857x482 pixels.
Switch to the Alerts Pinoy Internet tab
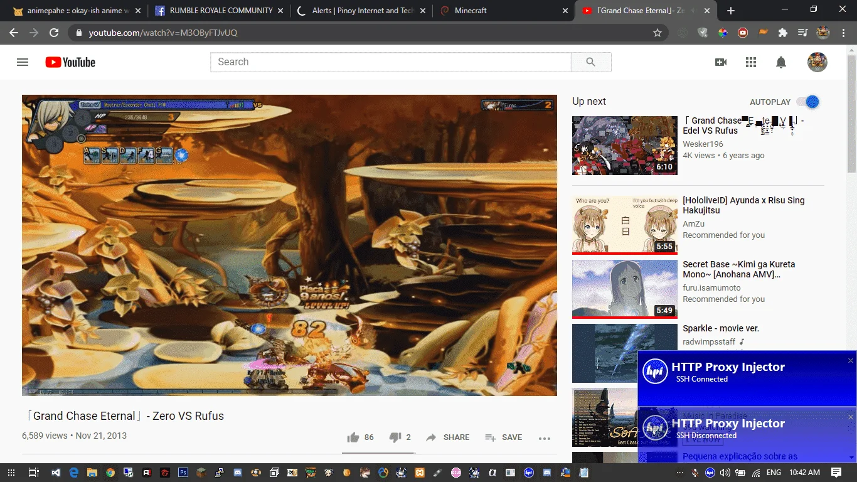pyautogui.click(x=363, y=11)
